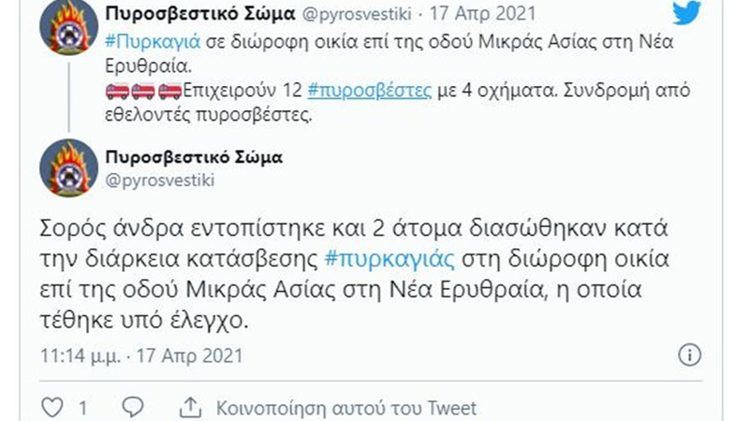Click the share upload arrow icon

[189, 408]
